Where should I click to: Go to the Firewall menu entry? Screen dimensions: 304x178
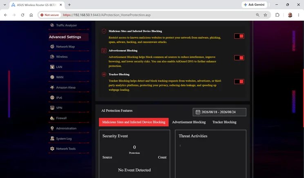(69, 118)
